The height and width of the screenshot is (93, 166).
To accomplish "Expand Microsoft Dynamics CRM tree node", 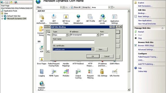I will pyautogui.click(x=2, y=19).
